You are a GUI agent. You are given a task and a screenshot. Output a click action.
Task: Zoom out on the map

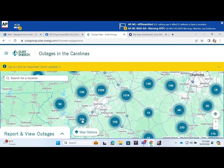click(216, 127)
